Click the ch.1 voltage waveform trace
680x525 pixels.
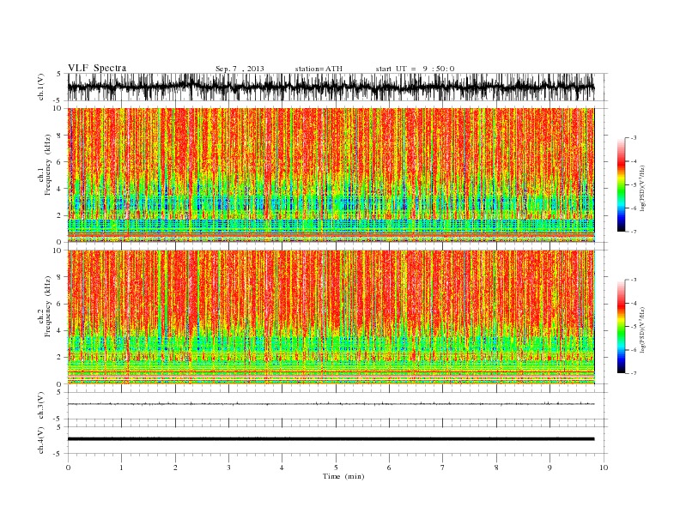tap(331, 87)
